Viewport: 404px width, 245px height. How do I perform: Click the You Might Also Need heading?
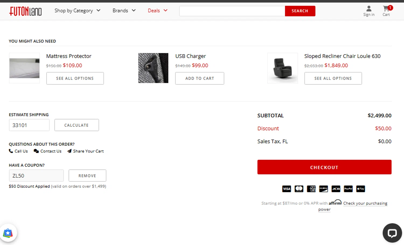pyautogui.click(x=32, y=41)
